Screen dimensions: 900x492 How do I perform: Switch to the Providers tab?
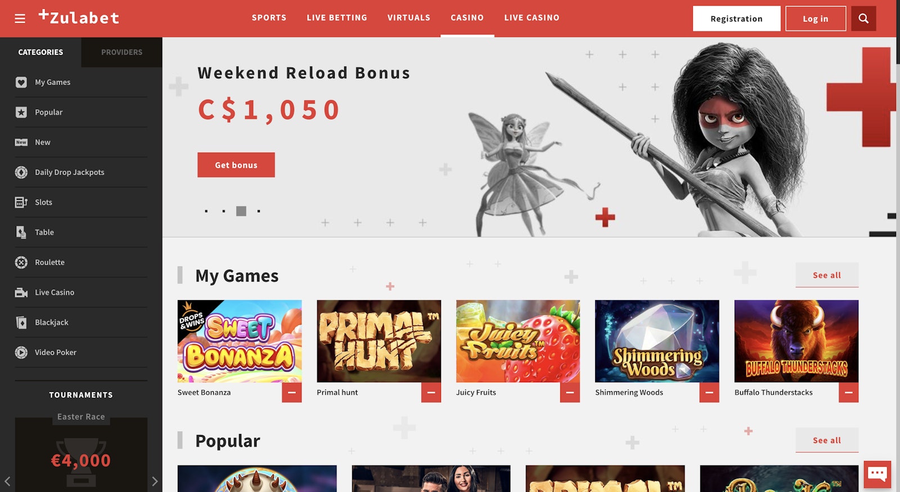[x=121, y=52]
